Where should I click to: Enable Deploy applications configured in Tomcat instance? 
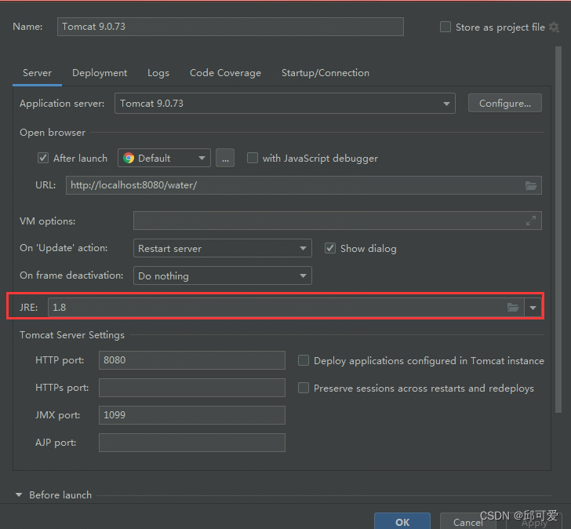(x=304, y=360)
